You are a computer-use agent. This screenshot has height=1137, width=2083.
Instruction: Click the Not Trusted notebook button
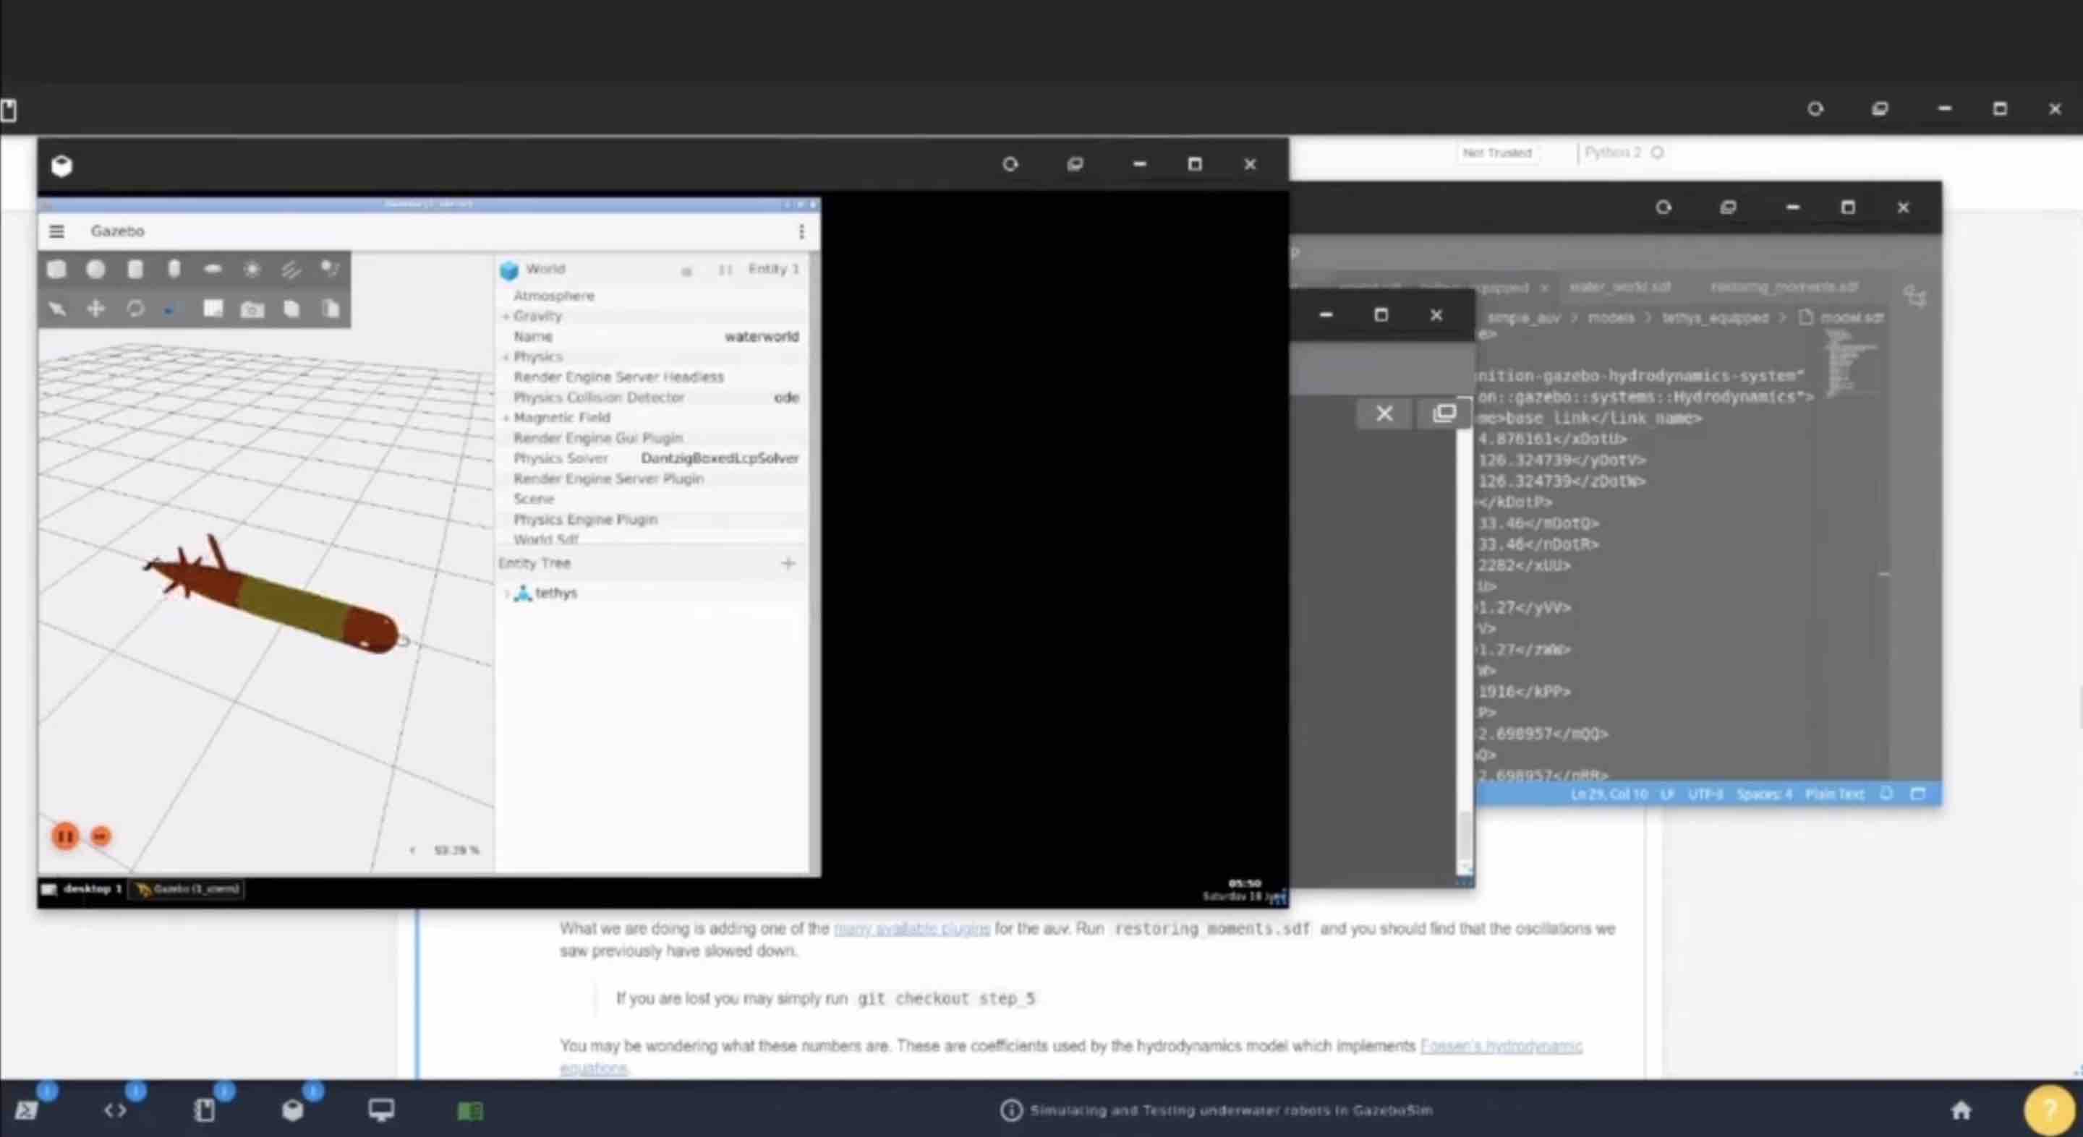pos(1496,153)
